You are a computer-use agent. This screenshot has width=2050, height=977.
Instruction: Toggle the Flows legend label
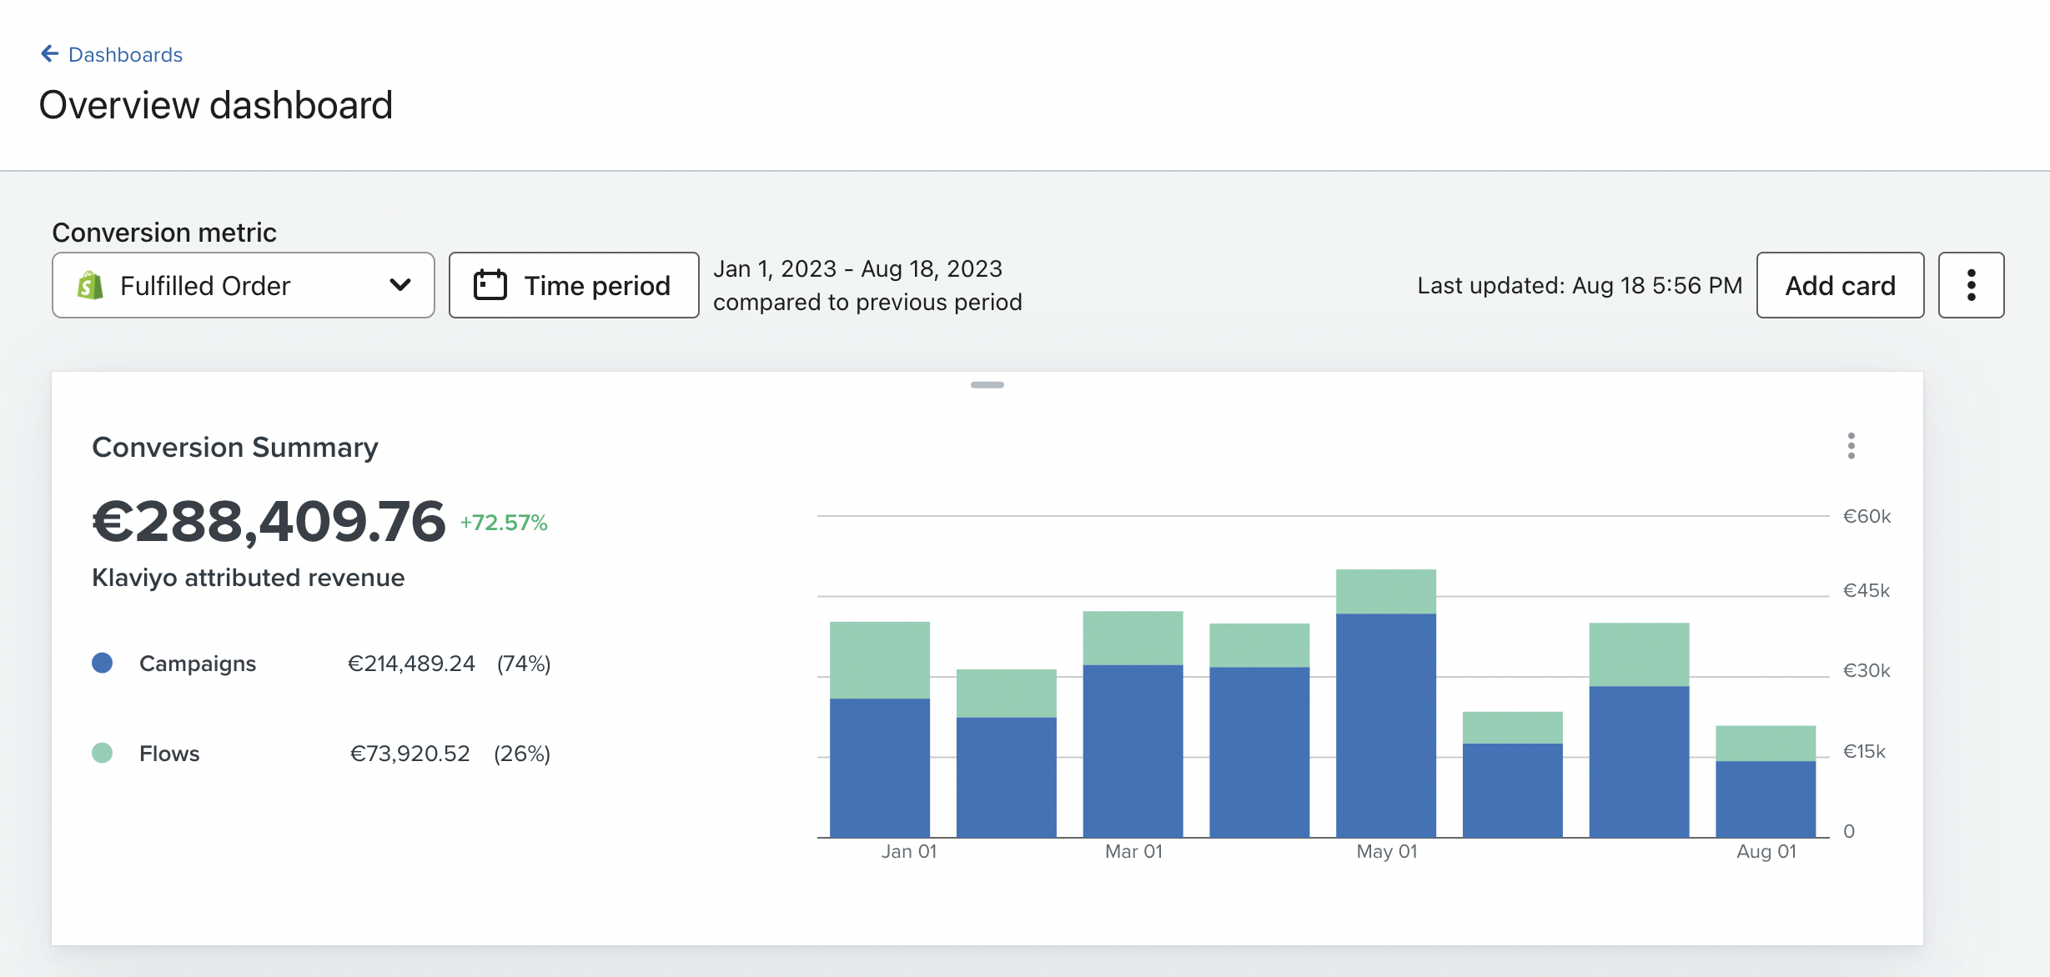point(169,754)
